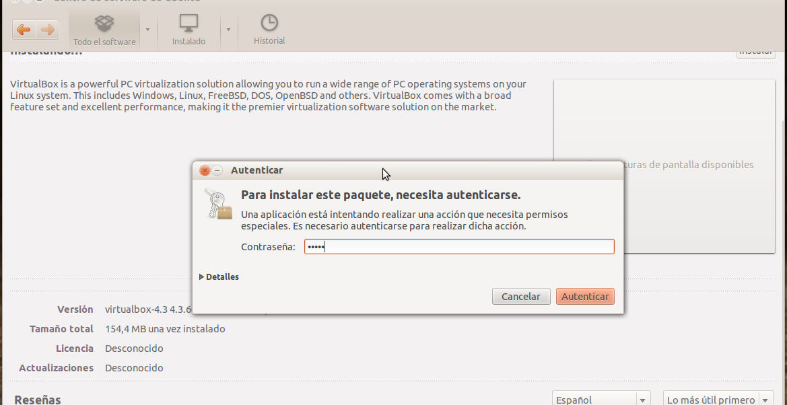Open the Historial section

click(x=269, y=30)
